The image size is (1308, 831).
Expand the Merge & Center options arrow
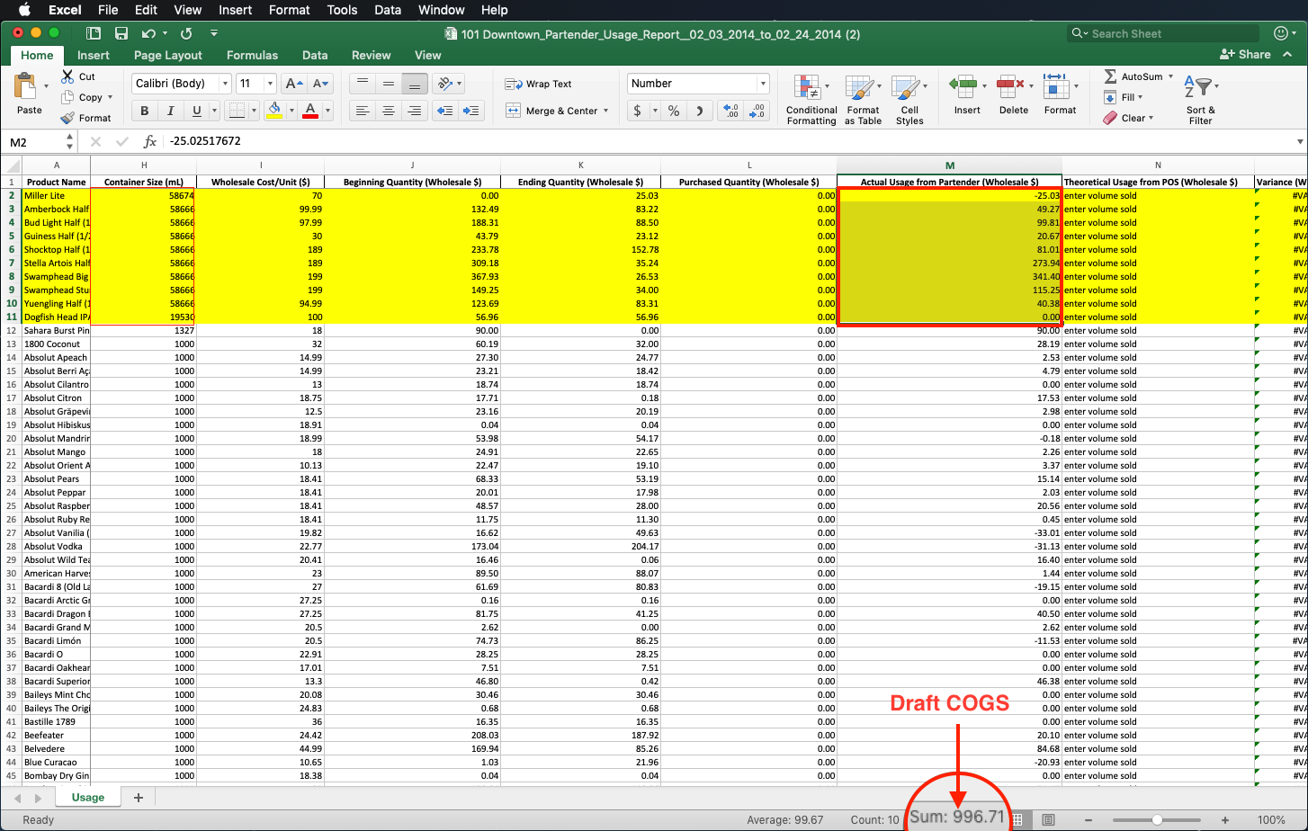[605, 112]
